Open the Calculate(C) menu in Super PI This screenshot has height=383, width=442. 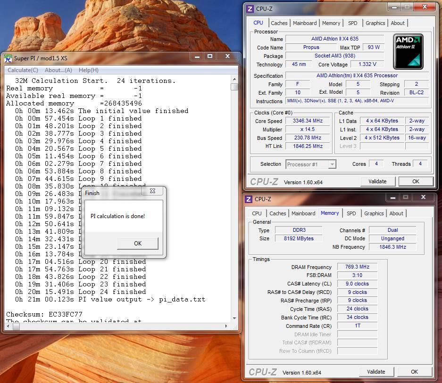coord(23,70)
